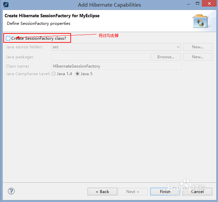Check the Create SessionFactory class checkbox

[x=8, y=38]
